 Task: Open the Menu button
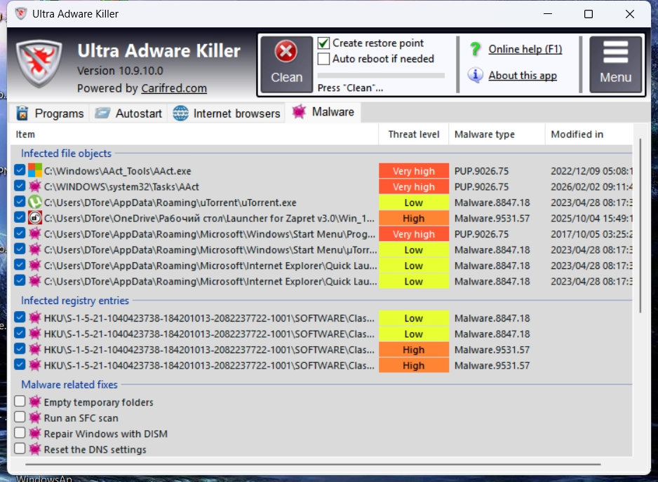tap(616, 64)
